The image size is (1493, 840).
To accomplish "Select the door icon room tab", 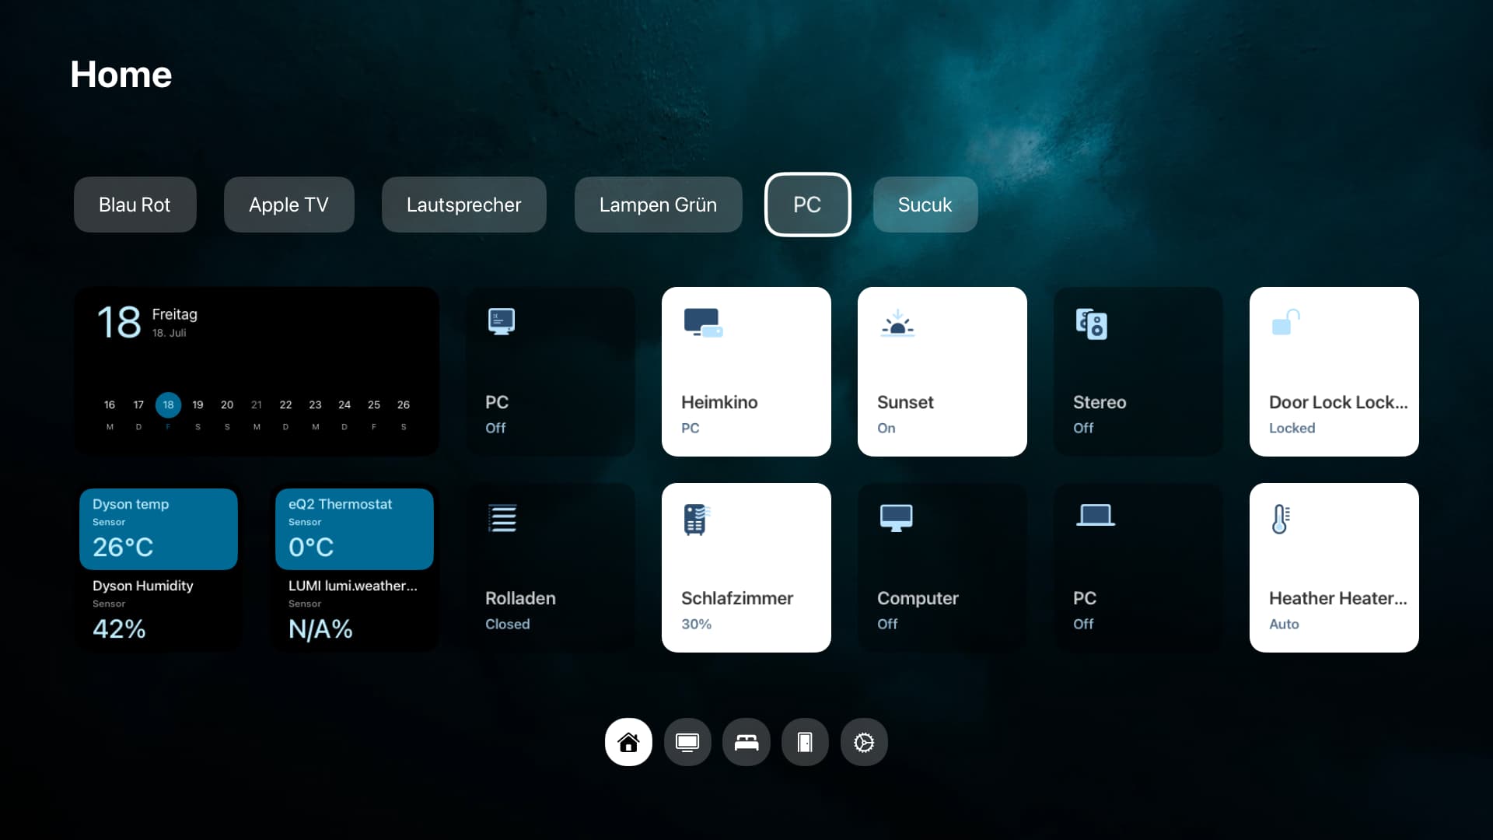I will point(805,742).
